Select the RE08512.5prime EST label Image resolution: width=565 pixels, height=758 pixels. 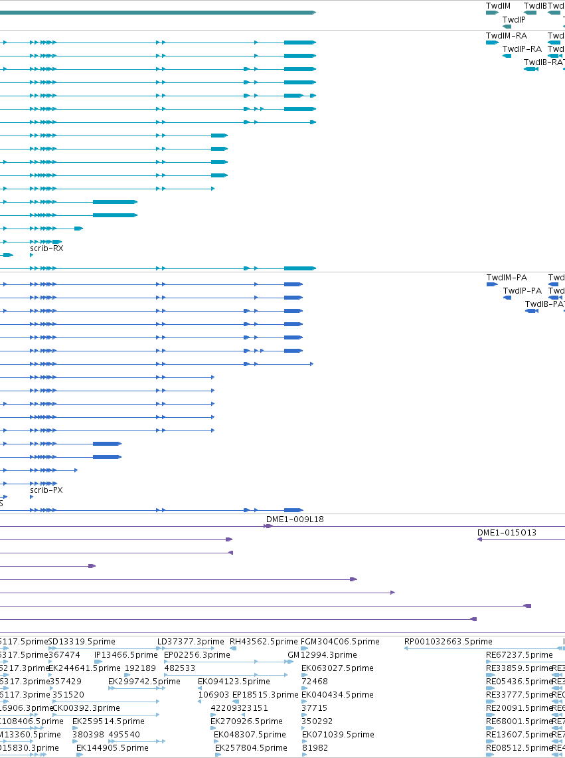click(x=519, y=747)
